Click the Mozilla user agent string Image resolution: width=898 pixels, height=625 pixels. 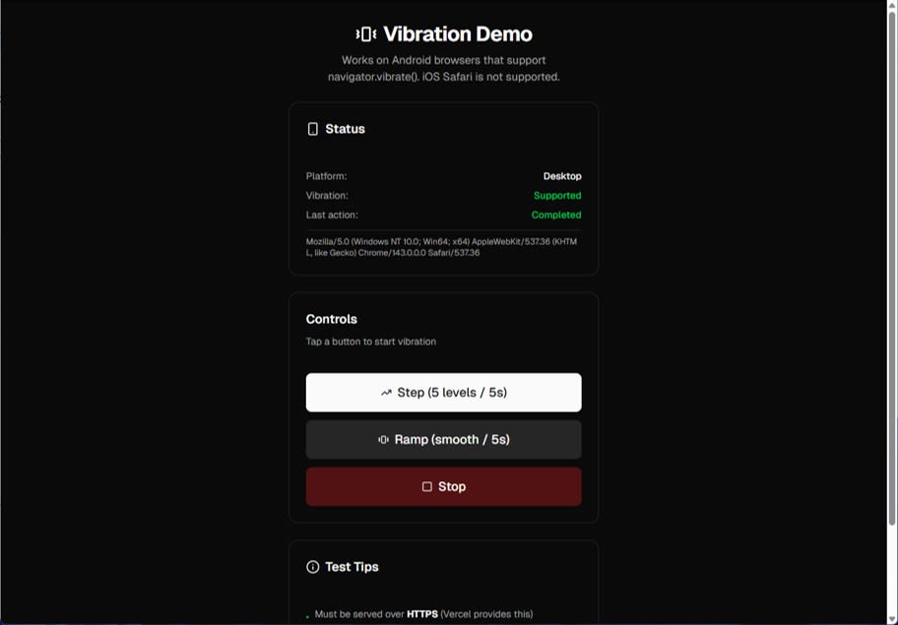coord(443,246)
